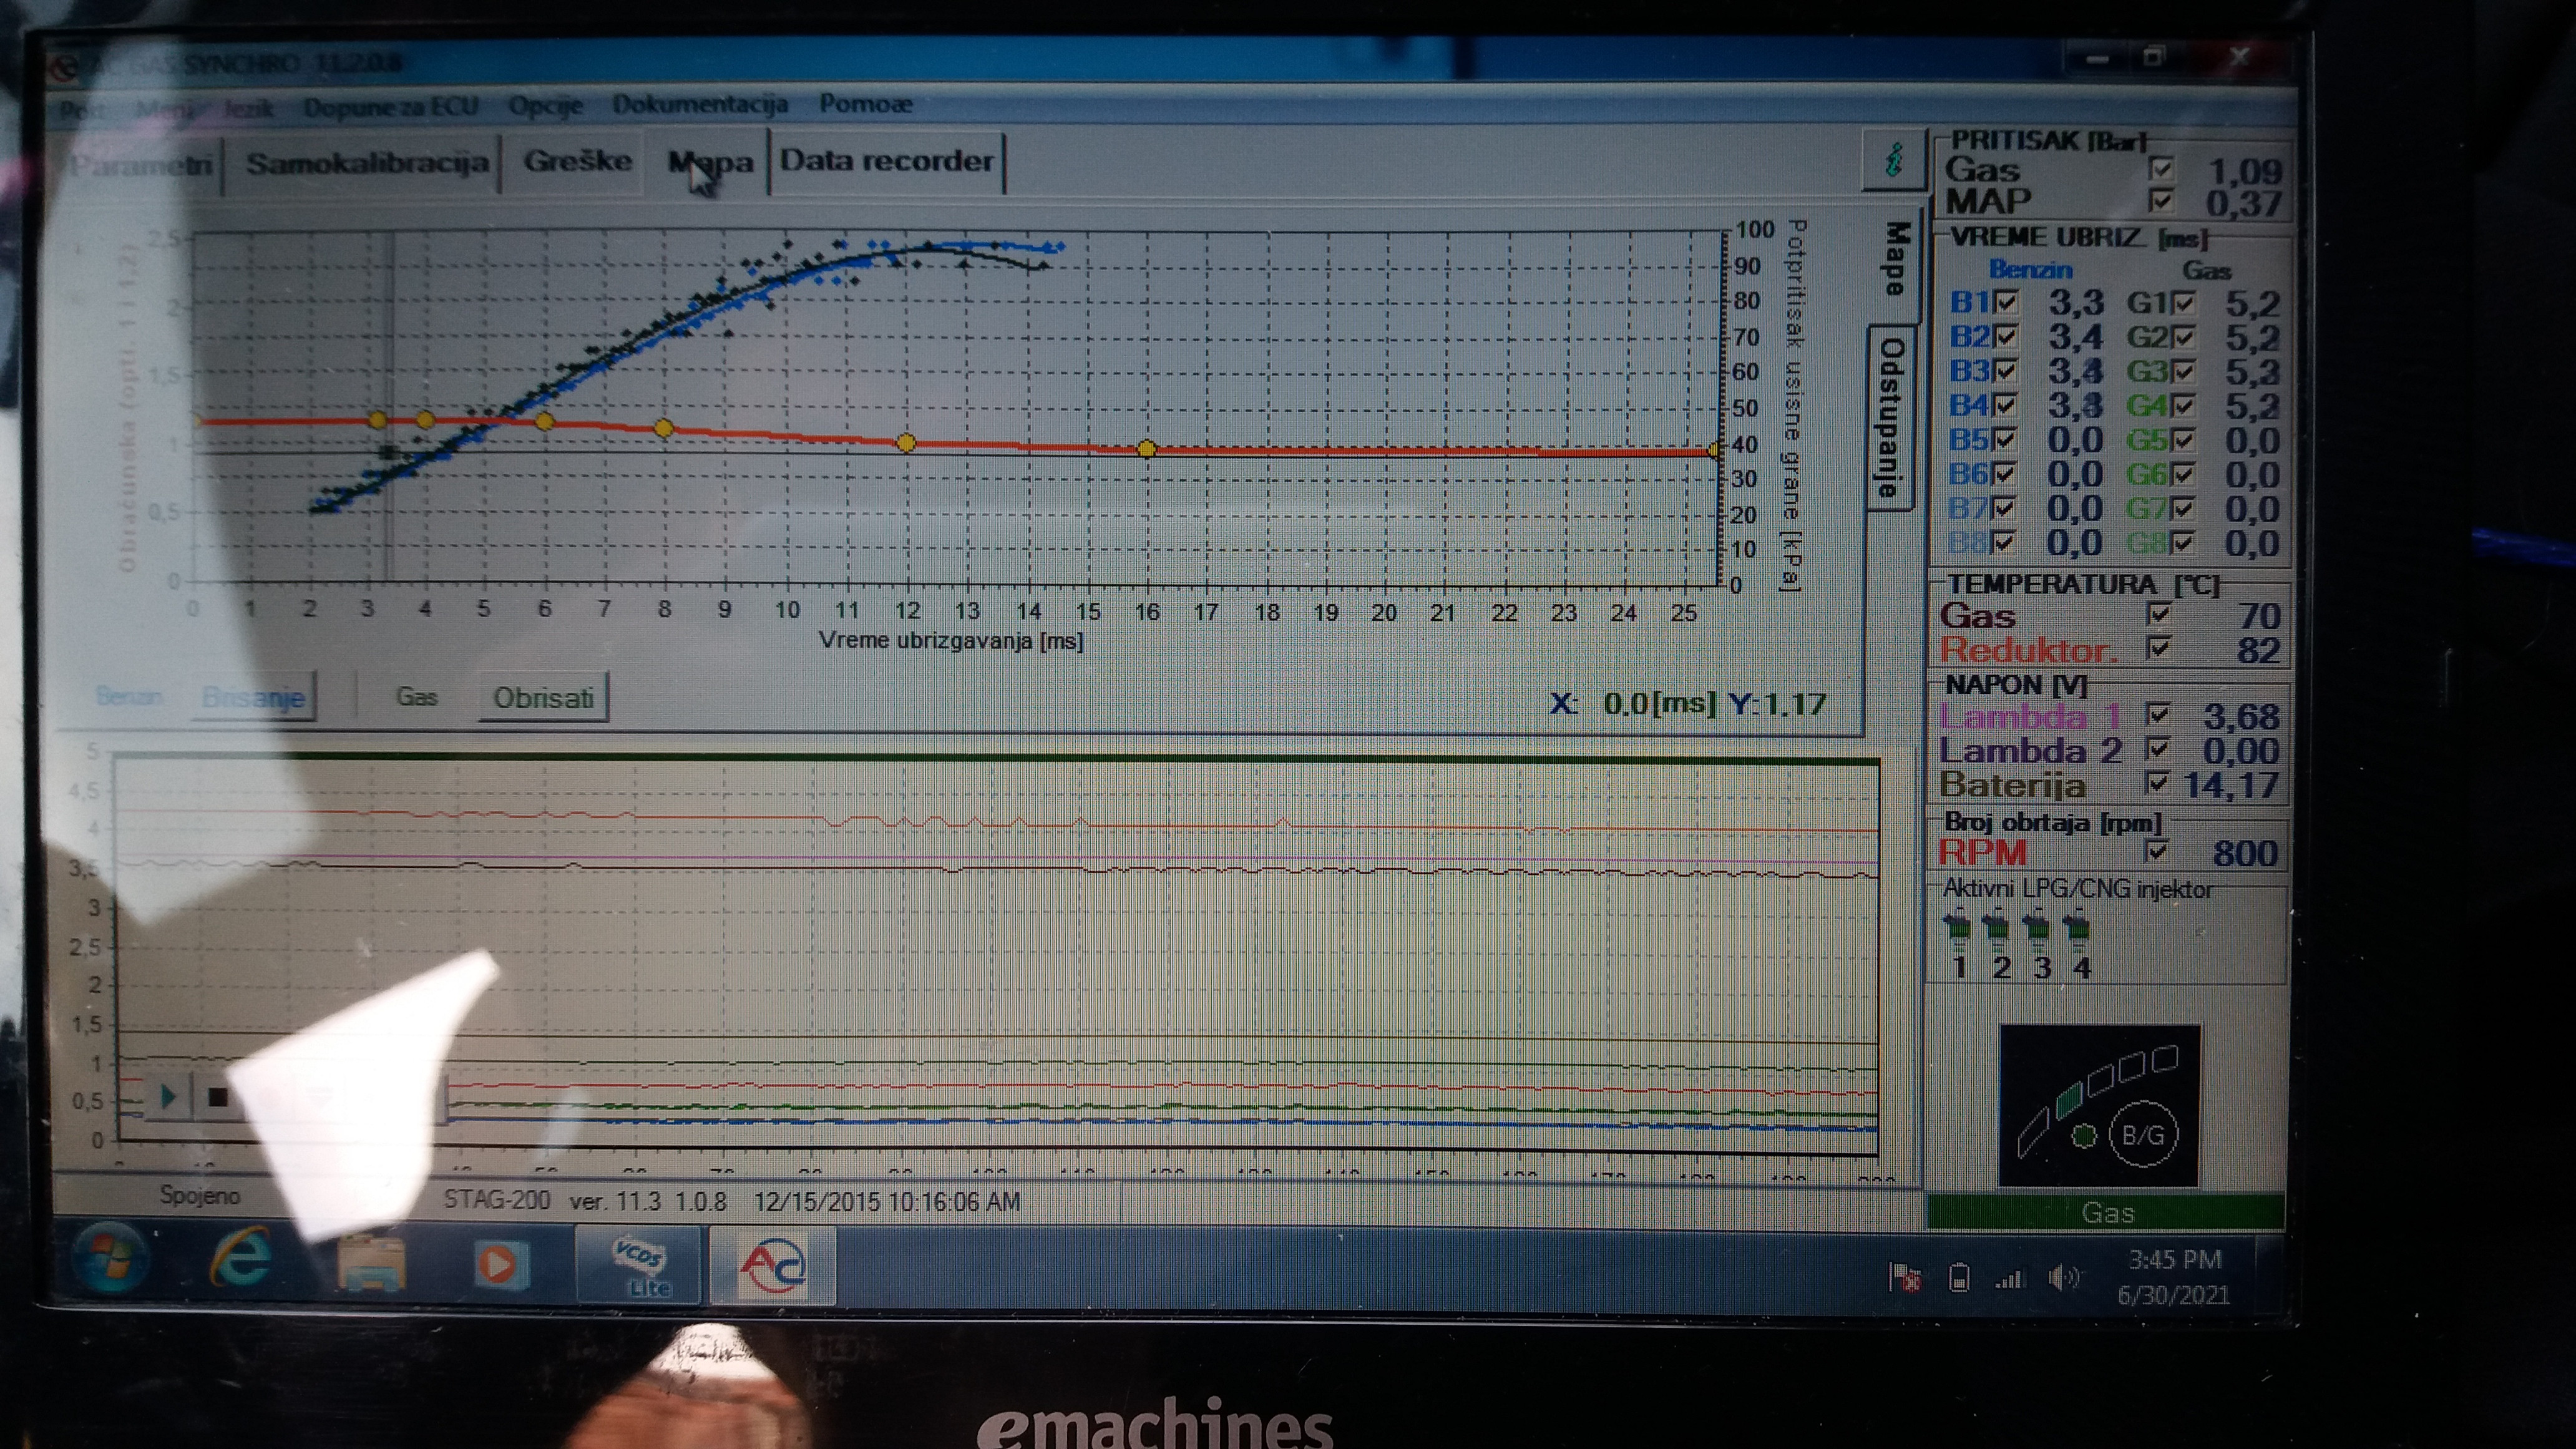Click the Obrisati button for Gas map
This screenshot has height=1449, width=2576.
(x=543, y=697)
